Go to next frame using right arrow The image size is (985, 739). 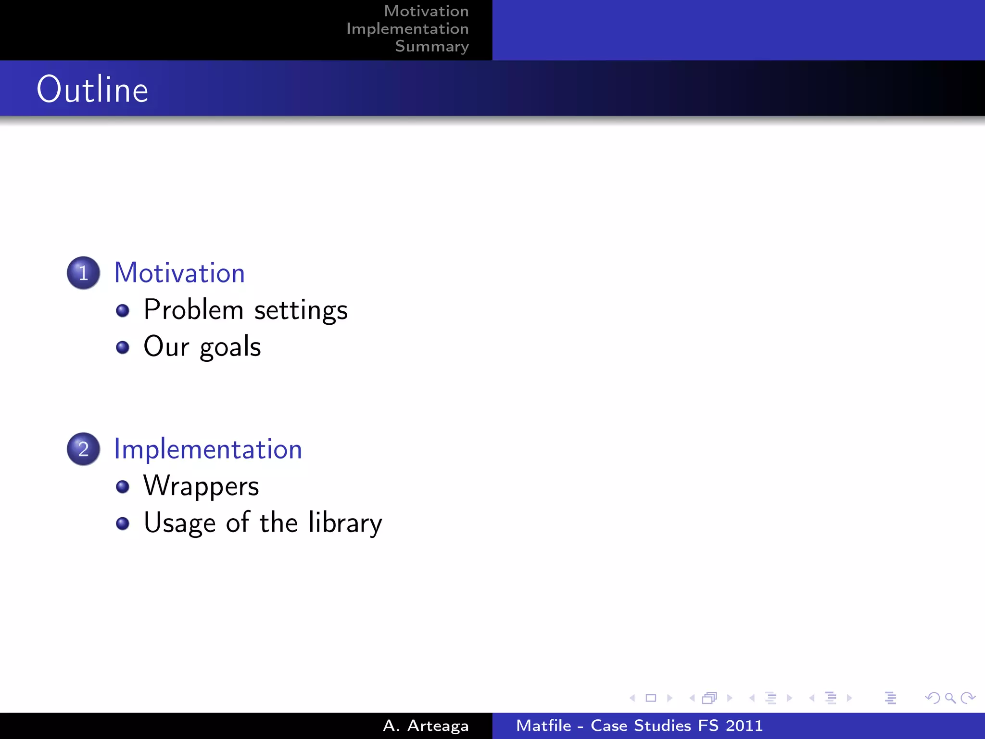coord(730,698)
